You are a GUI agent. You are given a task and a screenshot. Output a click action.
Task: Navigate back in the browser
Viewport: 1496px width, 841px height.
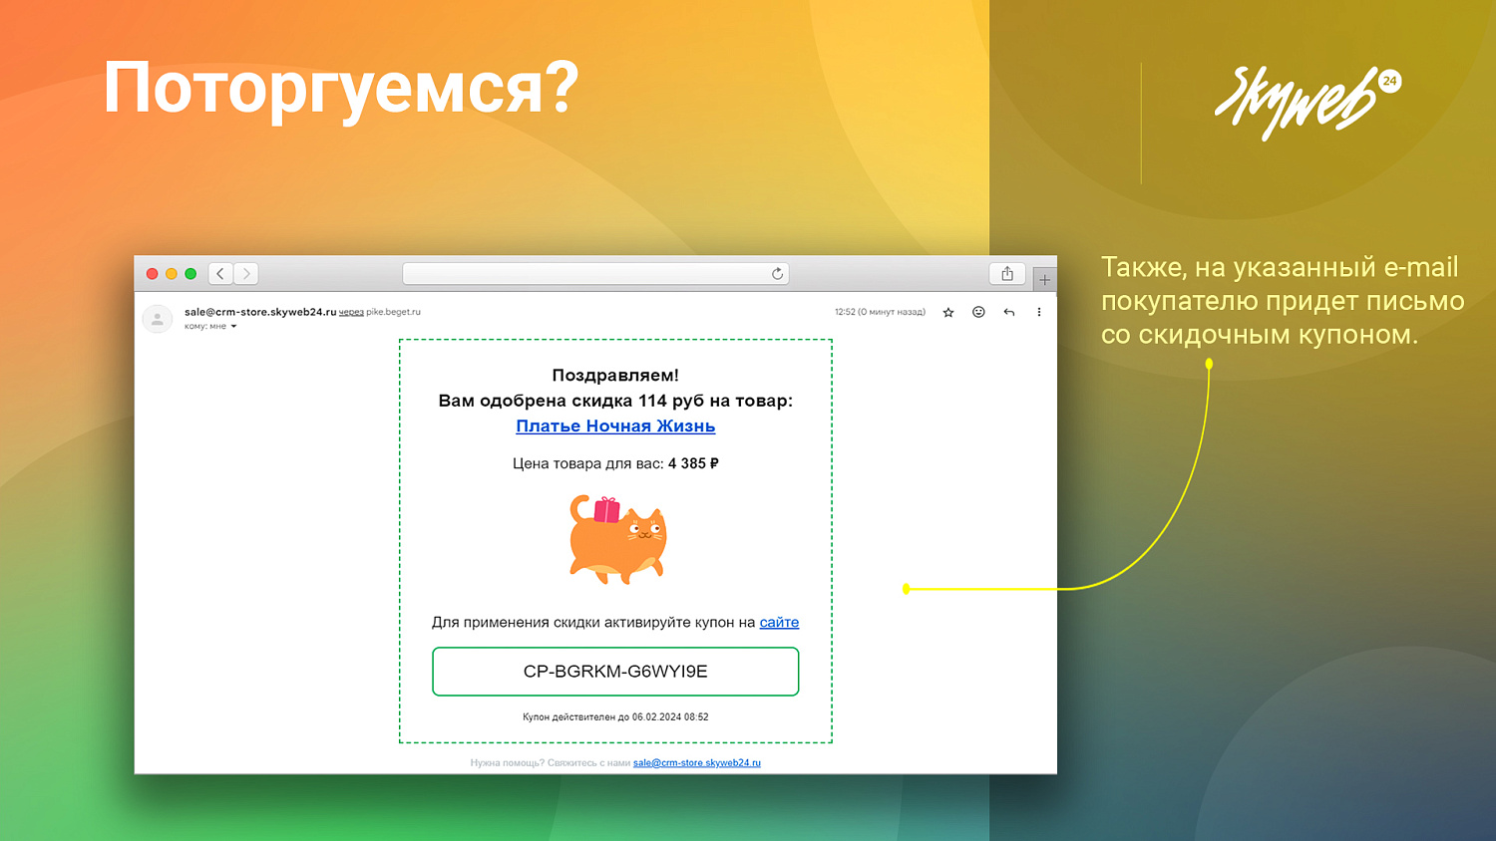pyautogui.click(x=219, y=273)
